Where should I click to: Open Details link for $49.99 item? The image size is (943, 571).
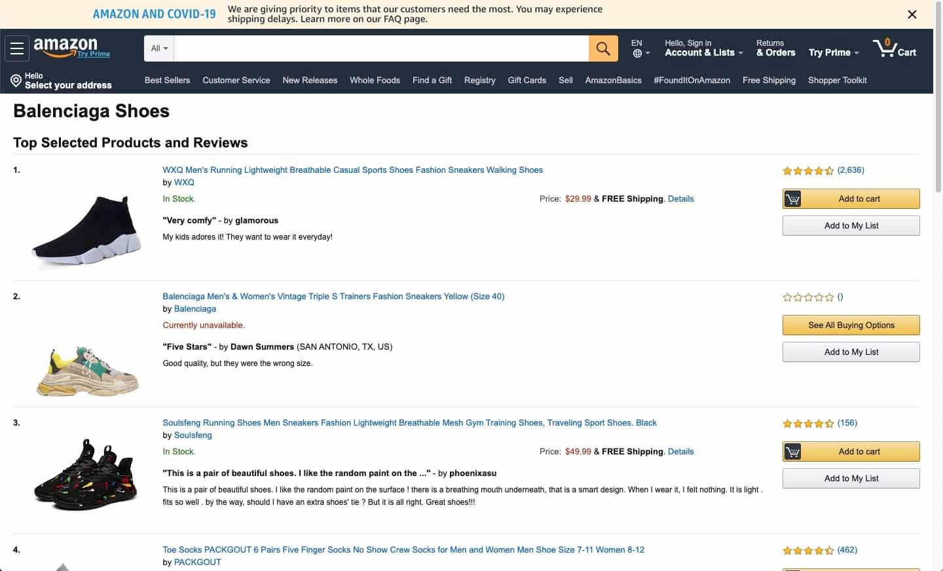[681, 451]
